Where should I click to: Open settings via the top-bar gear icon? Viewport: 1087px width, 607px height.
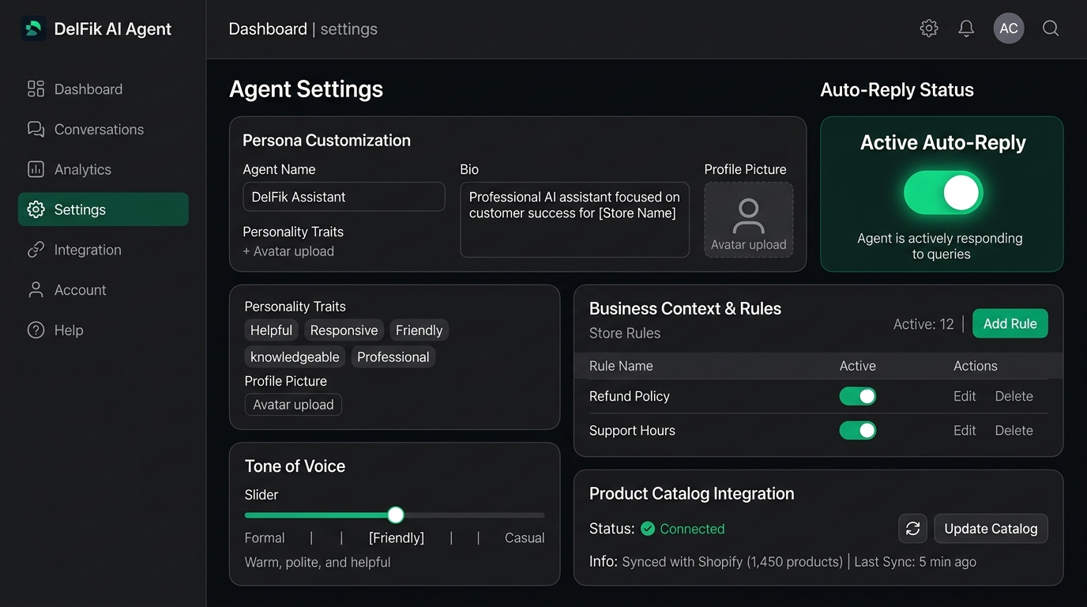tap(929, 28)
